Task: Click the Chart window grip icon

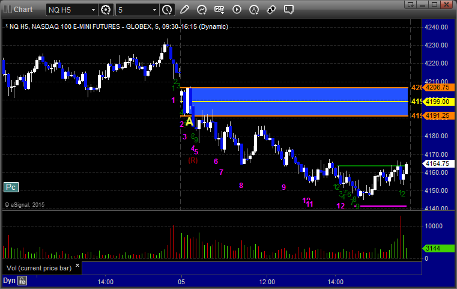Action: [x=8, y=10]
